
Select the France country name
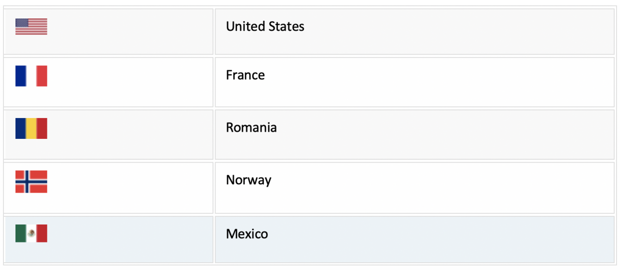pos(245,75)
